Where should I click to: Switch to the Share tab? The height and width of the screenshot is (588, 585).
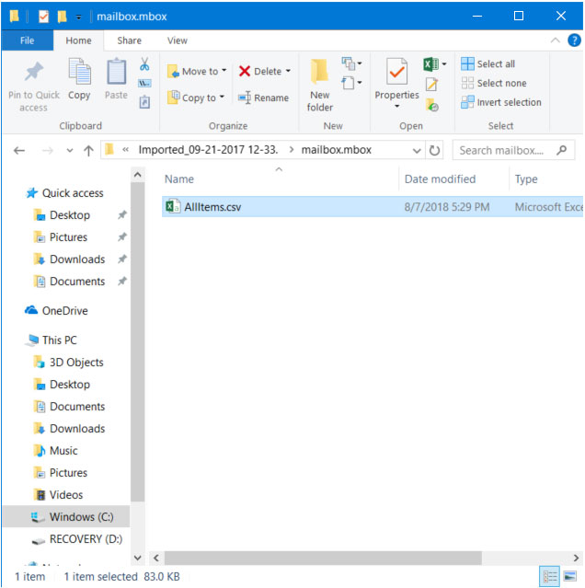130,40
